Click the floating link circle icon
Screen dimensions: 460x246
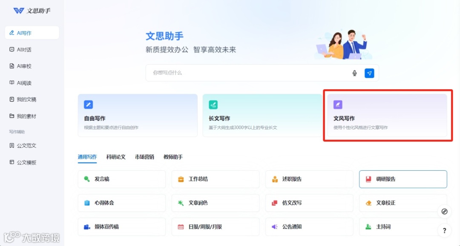coord(444,212)
